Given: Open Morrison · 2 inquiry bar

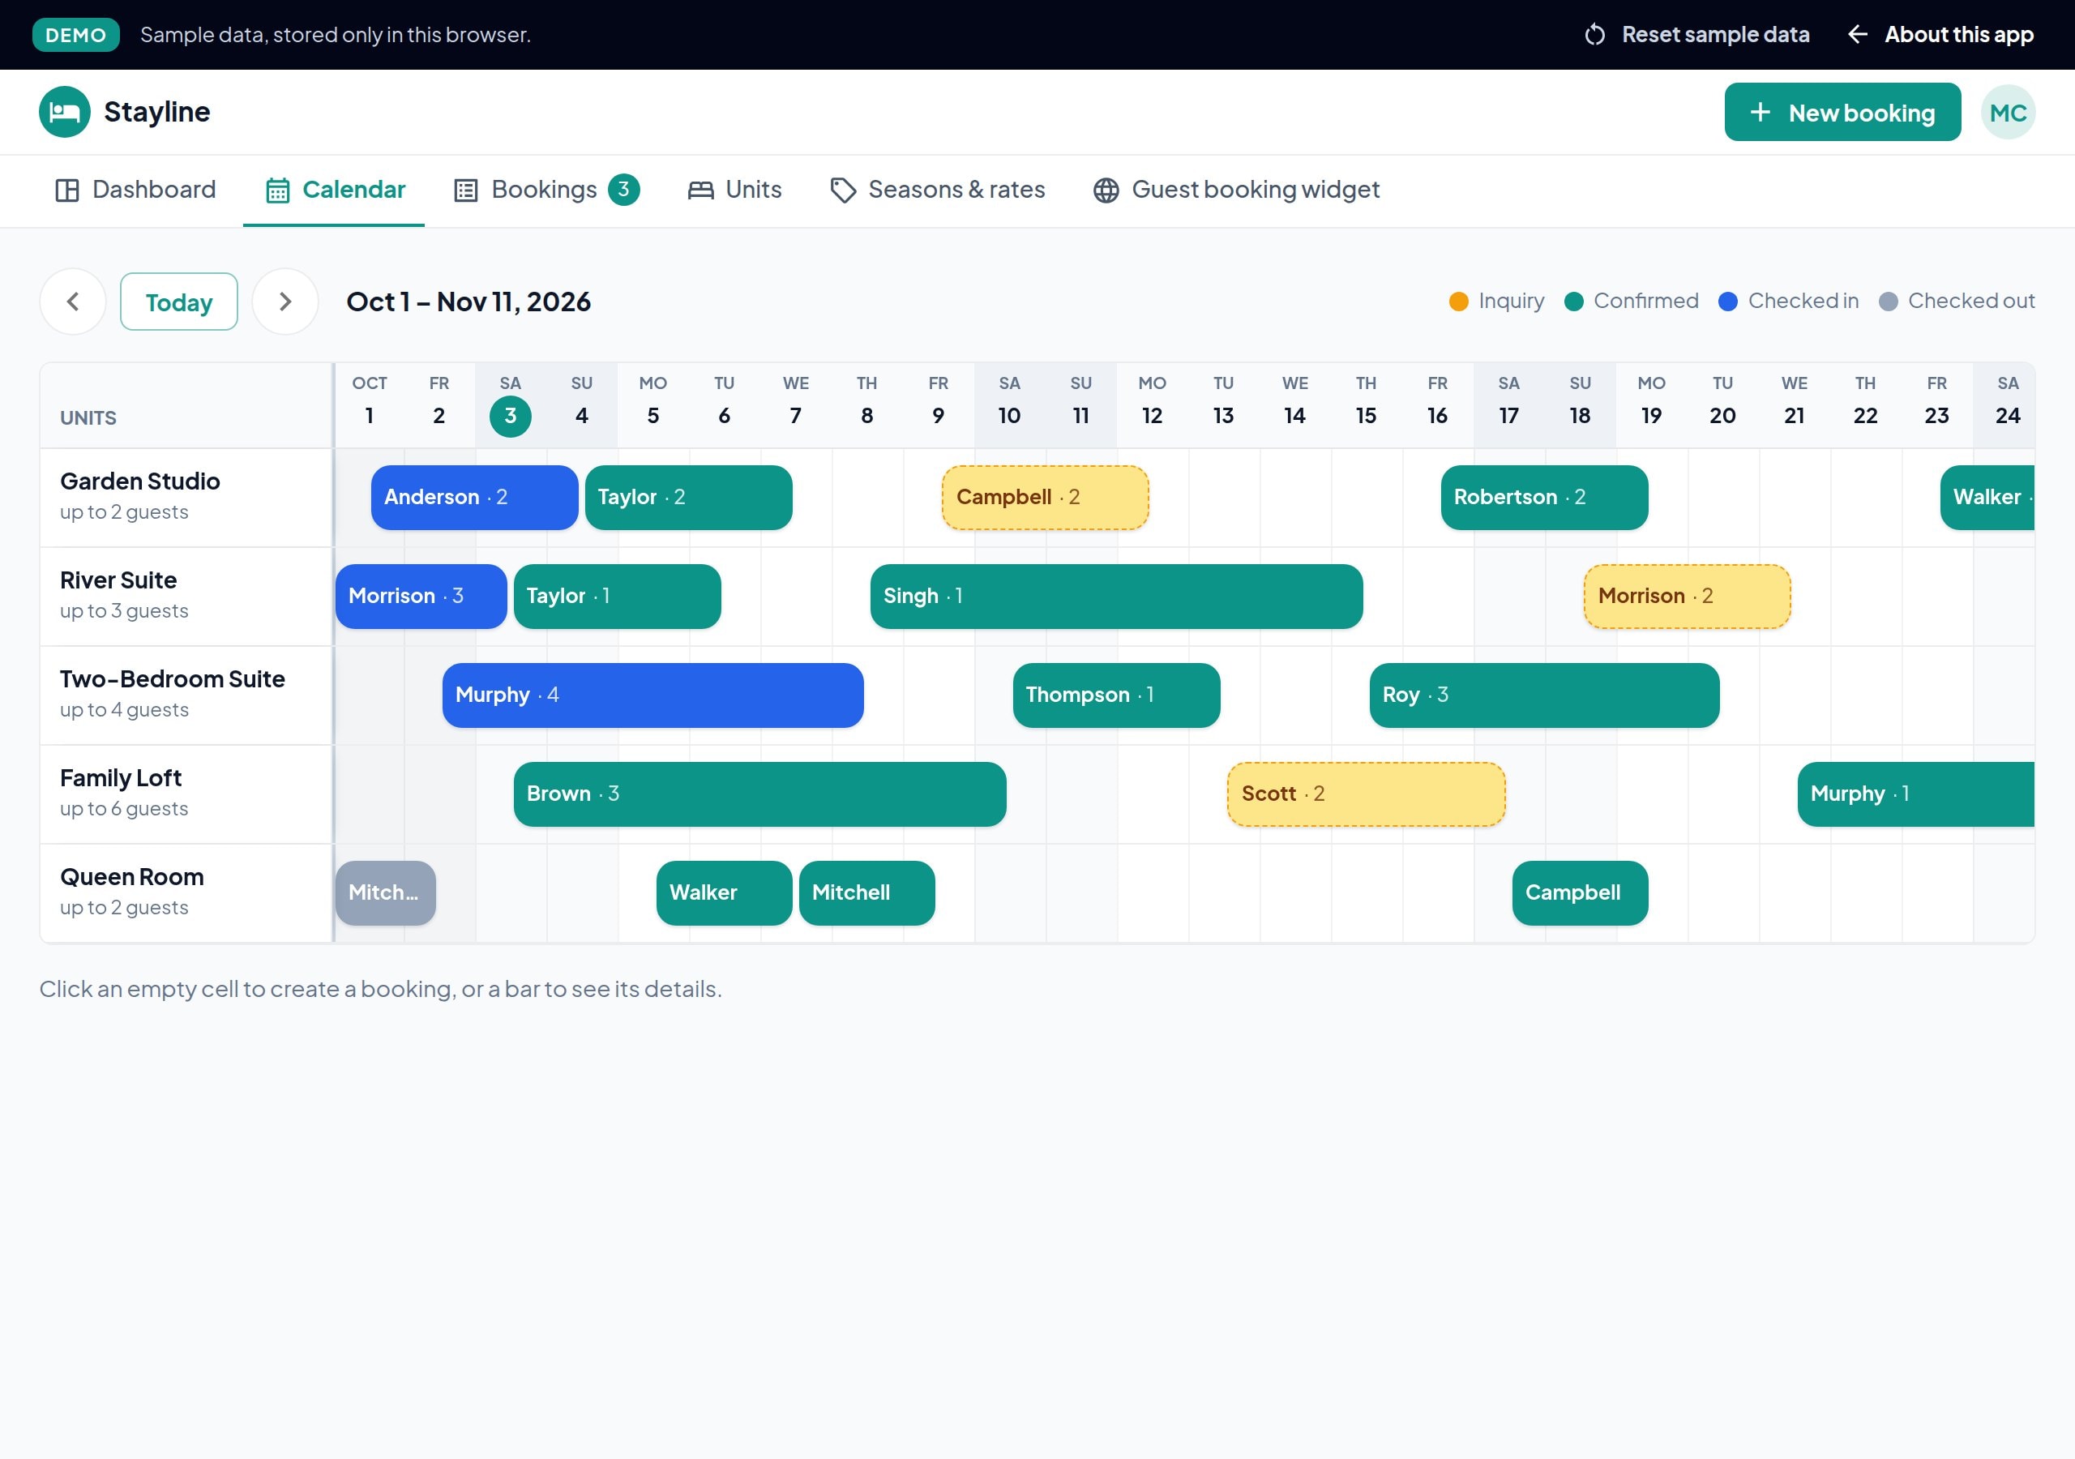Looking at the screenshot, I should [1688, 597].
